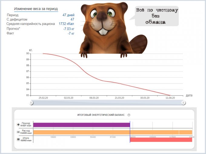Viewport: 206px width, 154px height.
Task: Click the Прогноз value -7.03 кг
Action: click(x=68, y=29)
